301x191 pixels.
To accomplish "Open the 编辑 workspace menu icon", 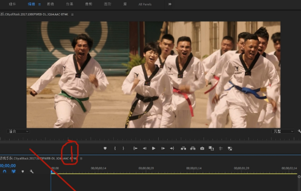I will click(39, 4).
